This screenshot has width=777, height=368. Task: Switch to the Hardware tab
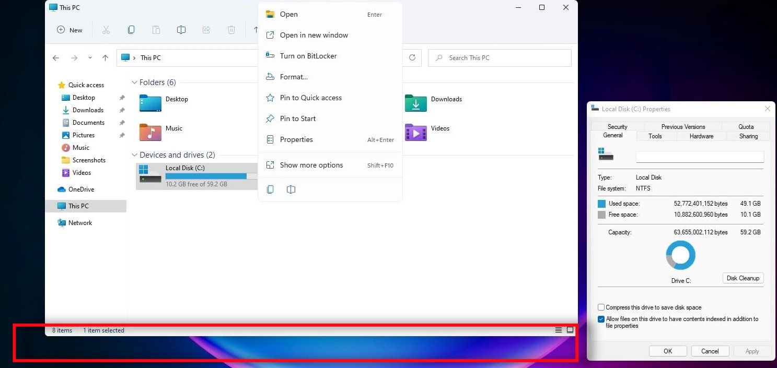(701, 136)
